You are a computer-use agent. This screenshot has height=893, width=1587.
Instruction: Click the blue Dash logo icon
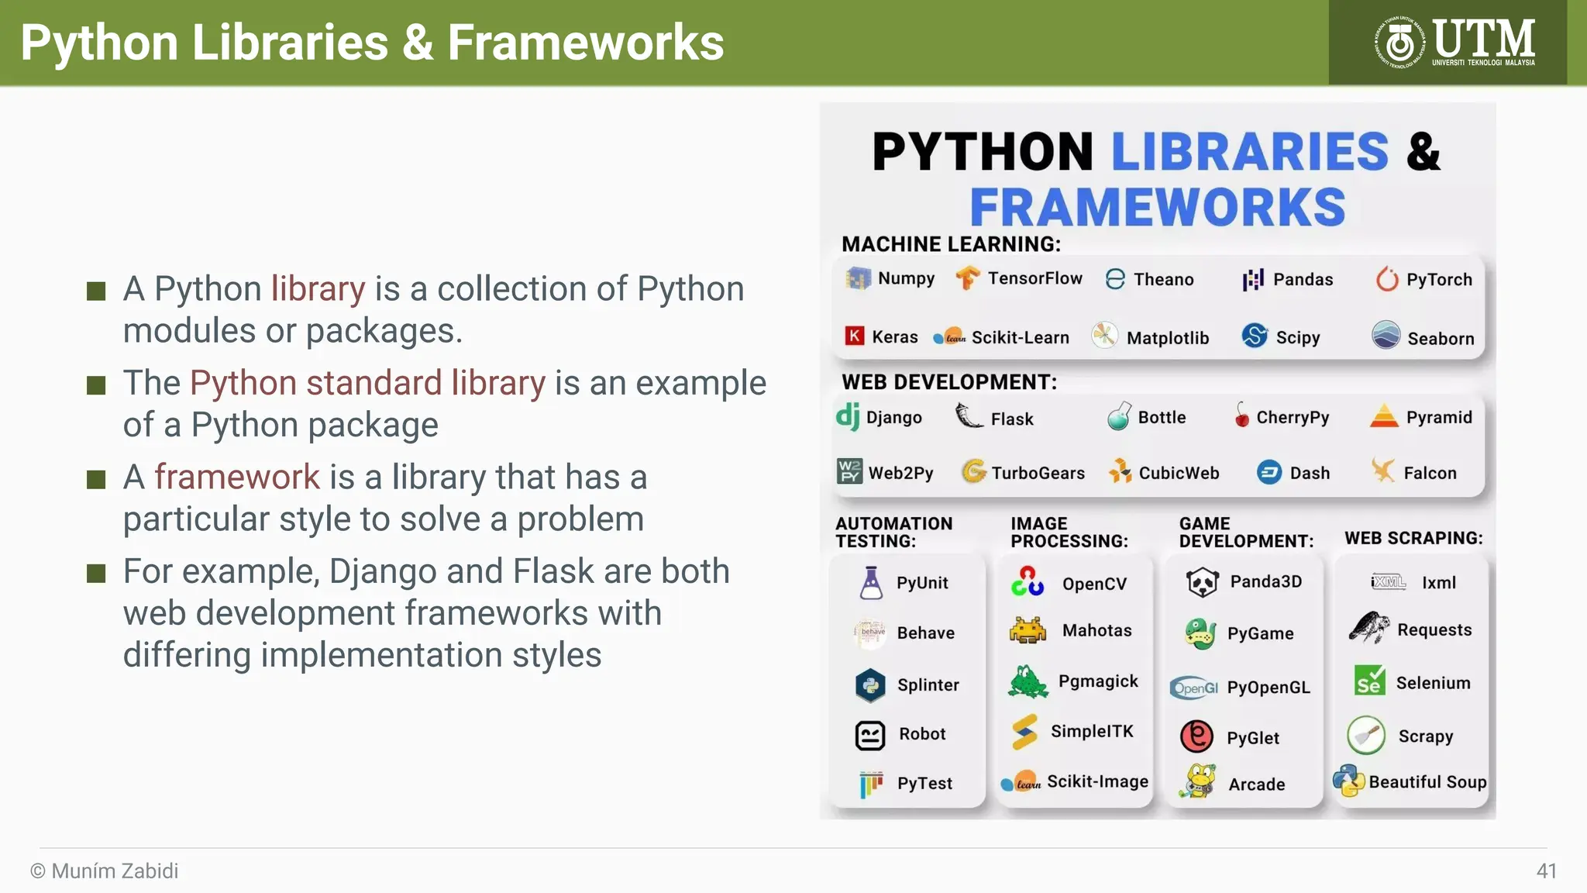[1269, 472]
